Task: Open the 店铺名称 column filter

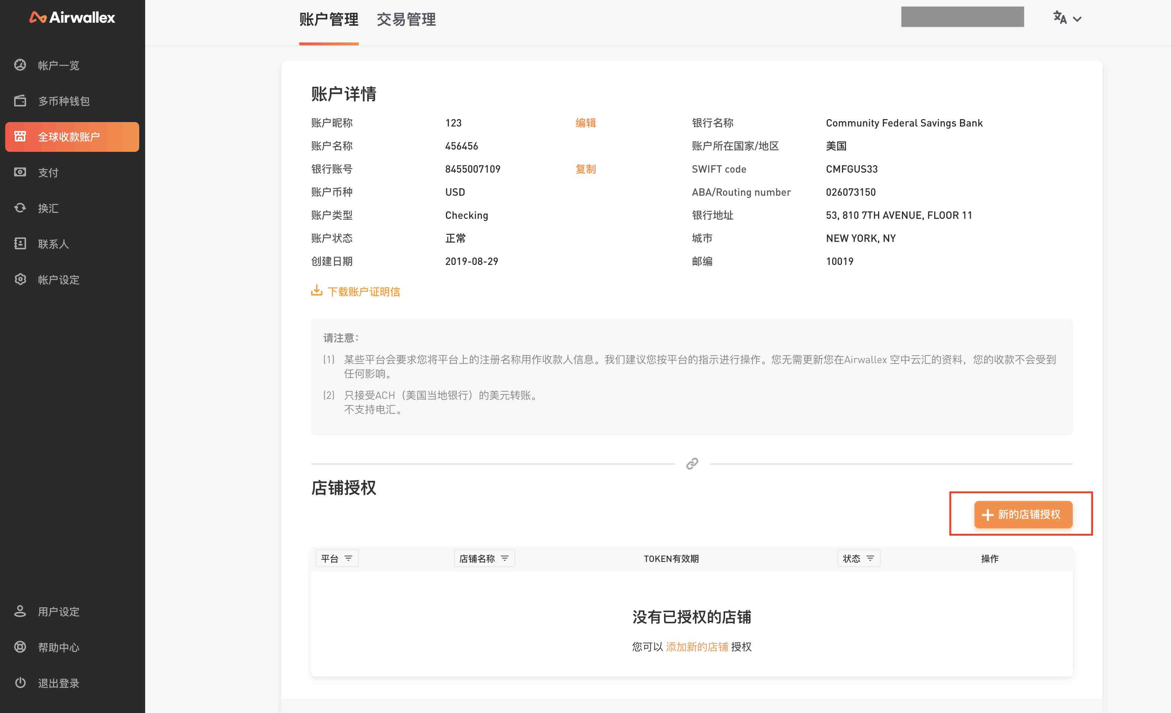Action: click(x=484, y=558)
